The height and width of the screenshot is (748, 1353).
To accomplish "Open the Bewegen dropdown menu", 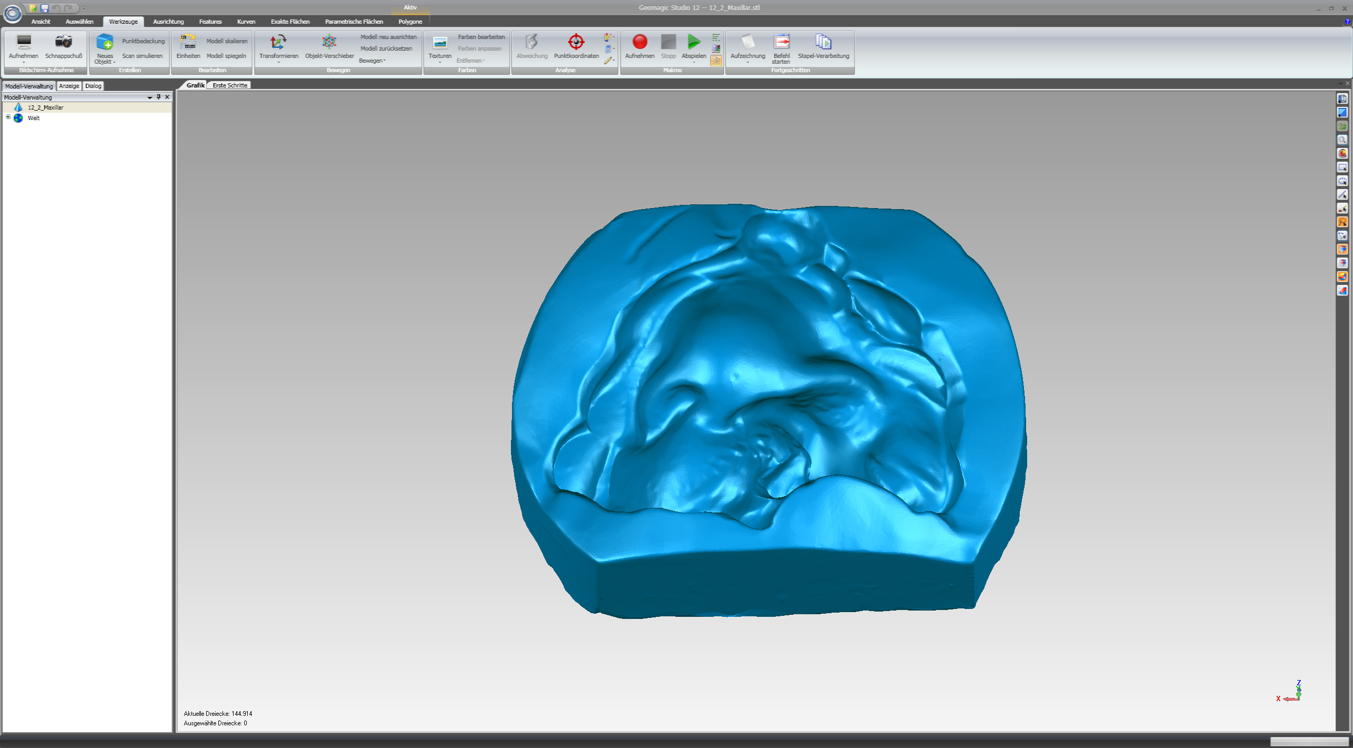I will pos(372,61).
